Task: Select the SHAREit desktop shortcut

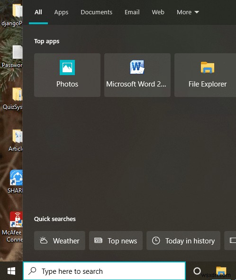Action: [15, 182]
